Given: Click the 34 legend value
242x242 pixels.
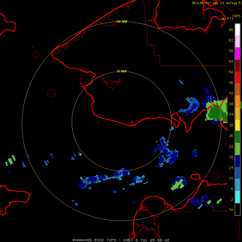Looking at the screenshot, I should click(231, 114).
